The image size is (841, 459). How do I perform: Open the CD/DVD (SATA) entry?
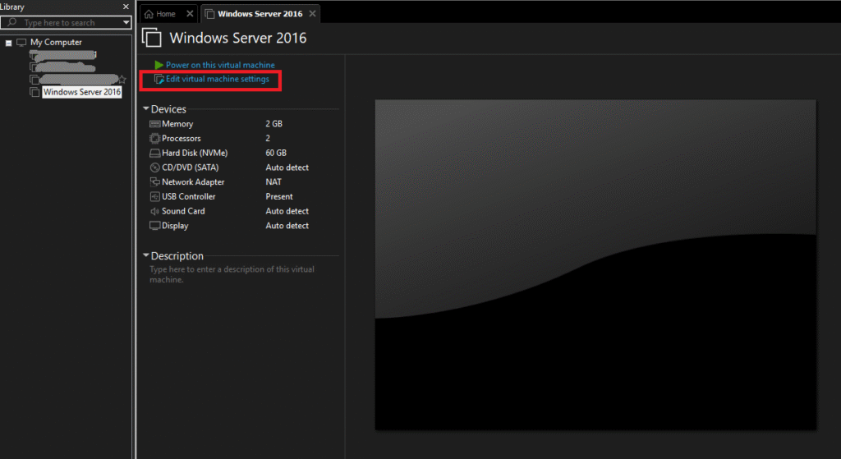pos(191,168)
